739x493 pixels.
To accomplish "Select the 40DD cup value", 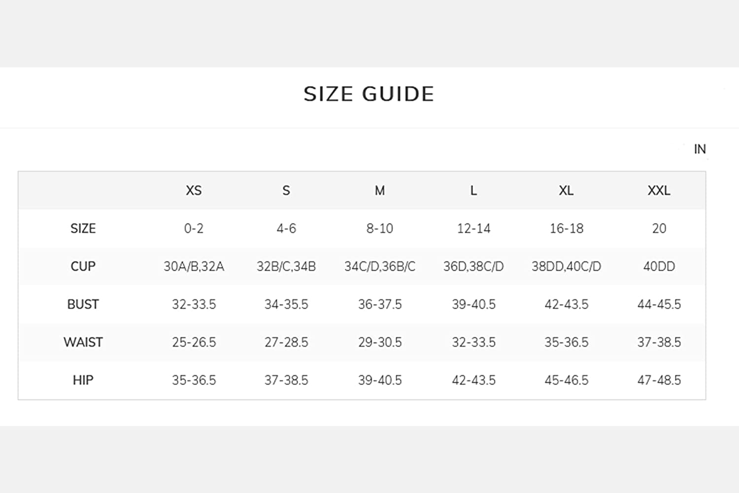I will coord(659,266).
